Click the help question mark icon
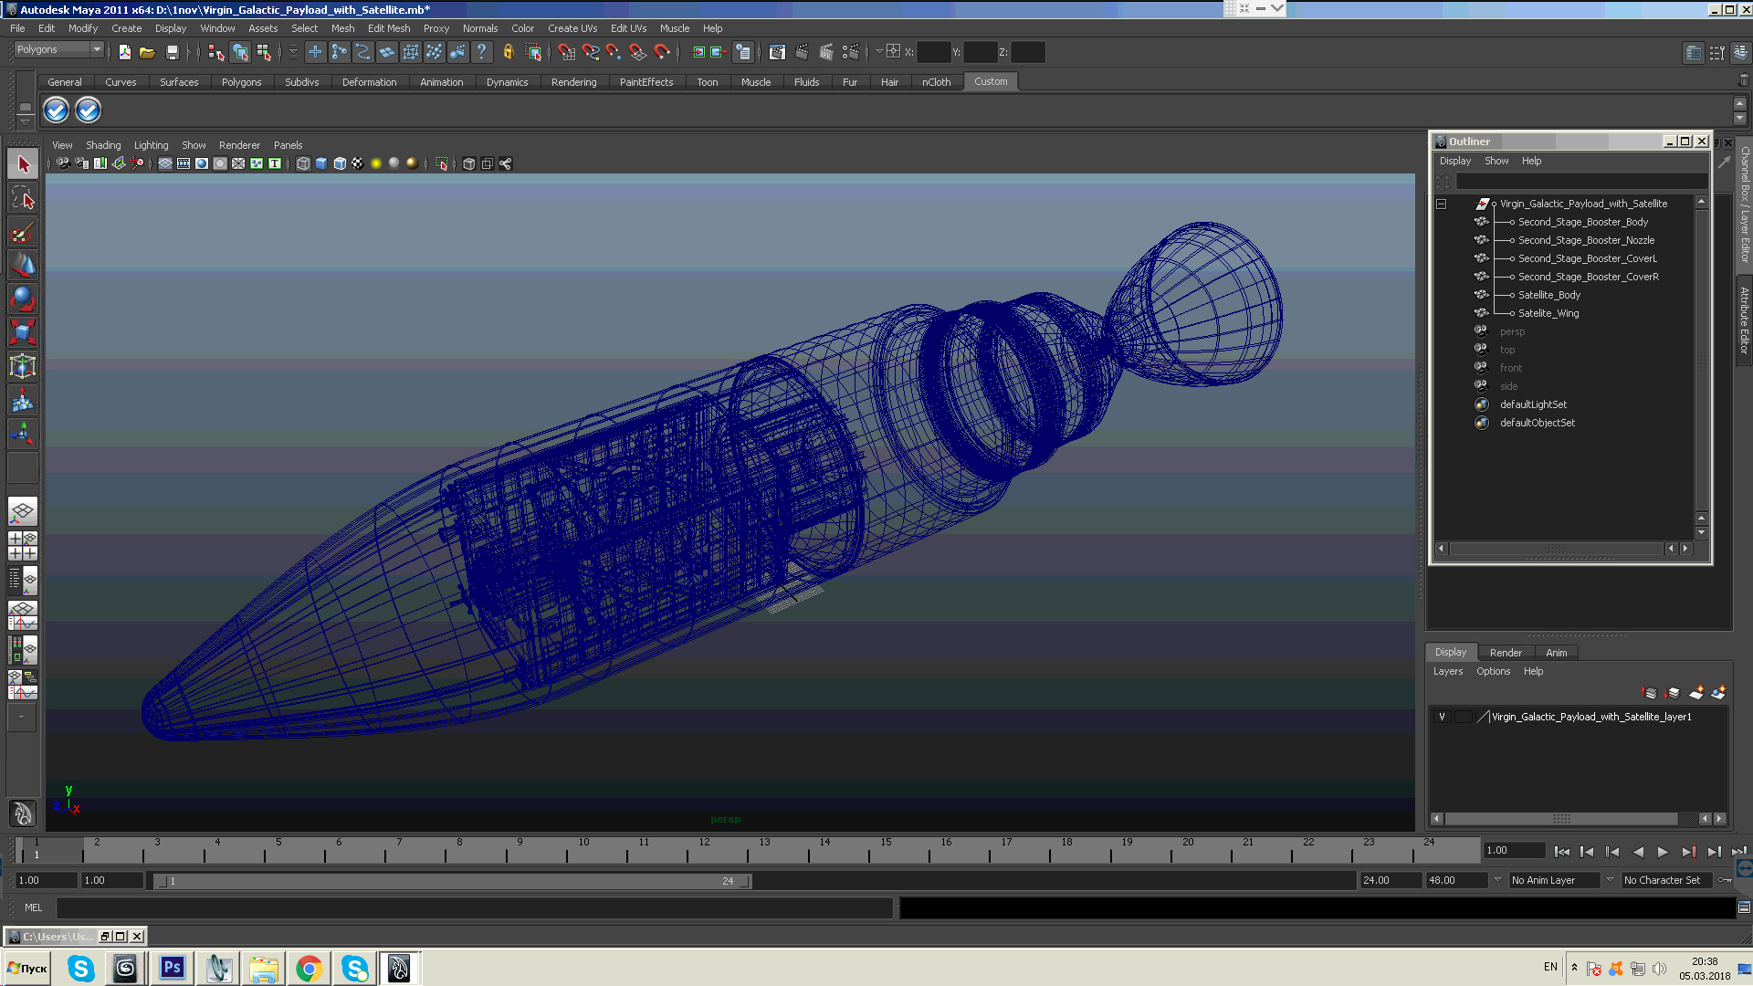Image resolution: width=1753 pixels, height=986 pixels. [x=481, y=52]
